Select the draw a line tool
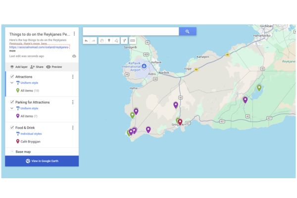 pos(116,41)
